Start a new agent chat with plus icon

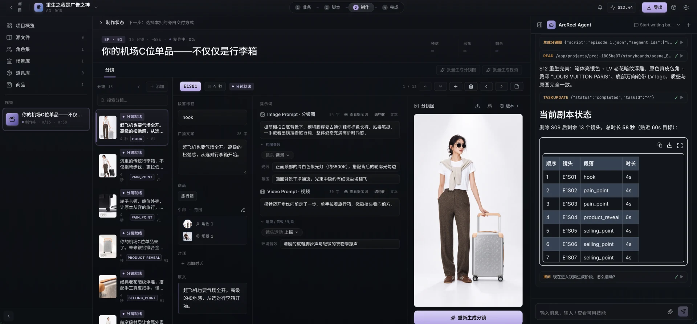point(689,25)
